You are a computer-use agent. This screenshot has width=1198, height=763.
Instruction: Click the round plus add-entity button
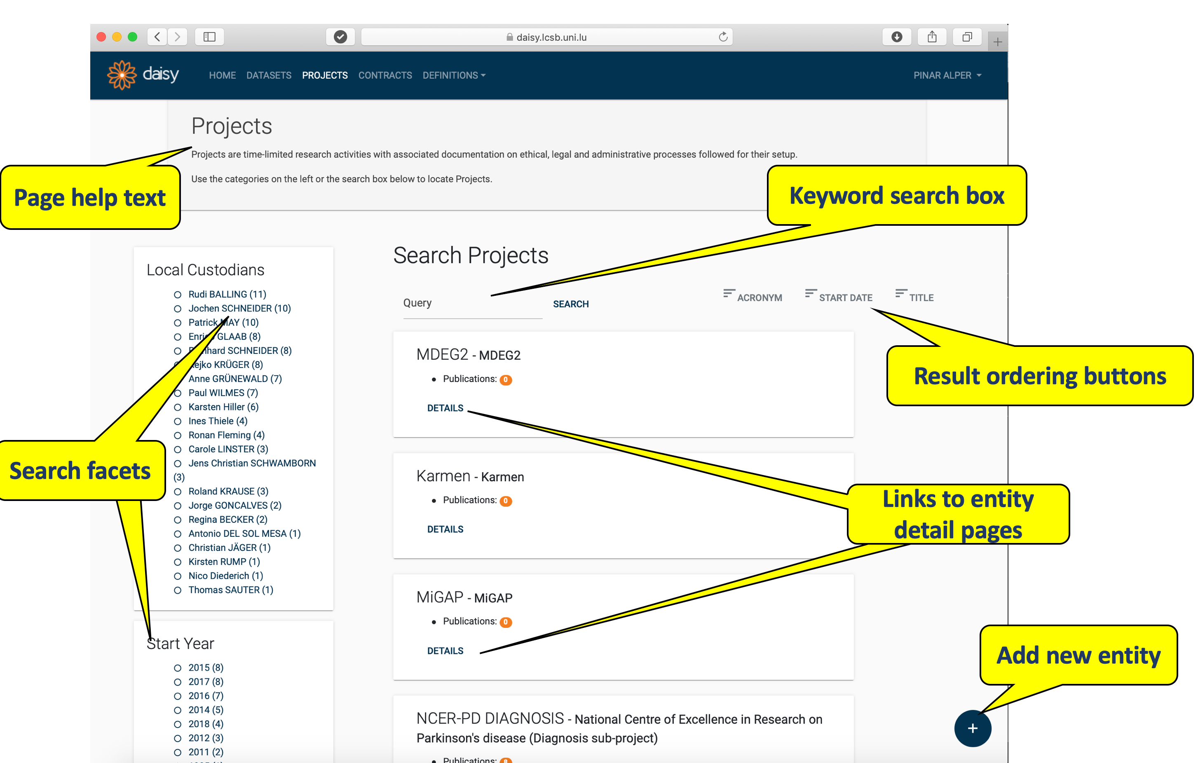972,728
